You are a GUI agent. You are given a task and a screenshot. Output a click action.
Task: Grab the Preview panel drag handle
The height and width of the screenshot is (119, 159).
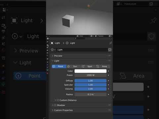(110, 56)
